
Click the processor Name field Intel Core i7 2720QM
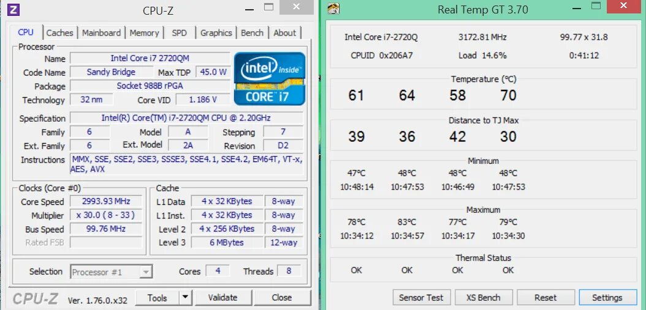(150, 58)
